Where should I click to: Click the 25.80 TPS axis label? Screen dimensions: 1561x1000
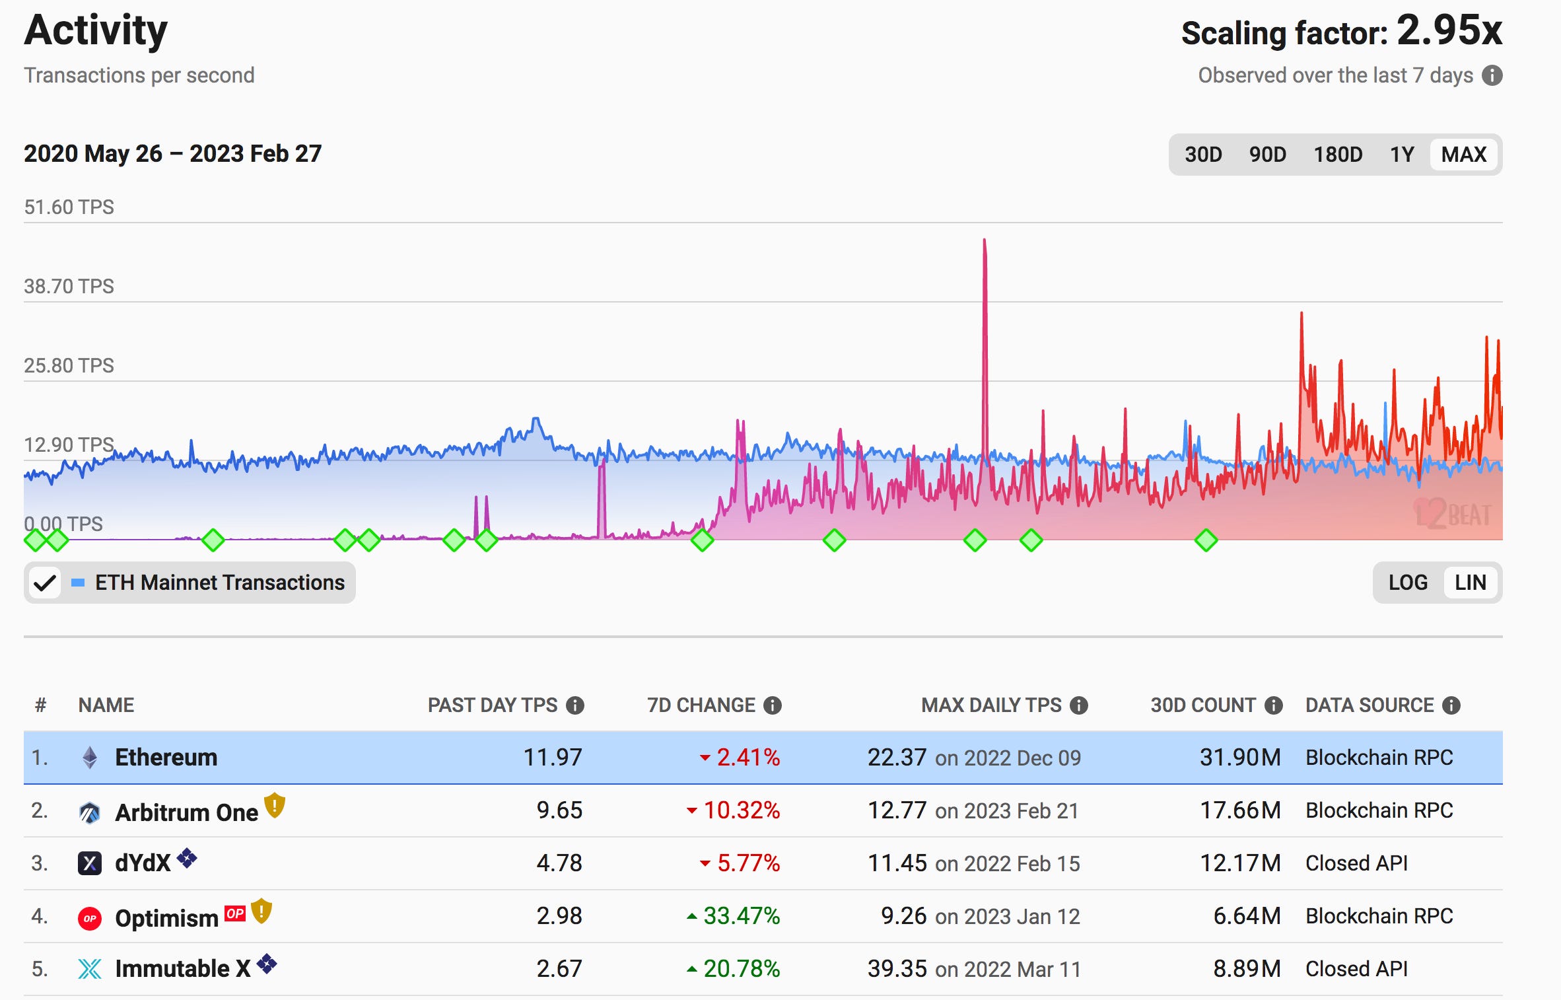click(x=69, y=365)
